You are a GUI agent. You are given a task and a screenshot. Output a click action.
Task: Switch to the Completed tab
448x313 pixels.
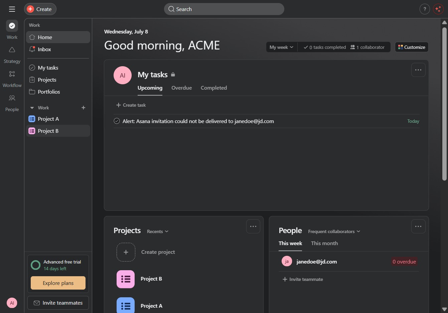point(214,88)
